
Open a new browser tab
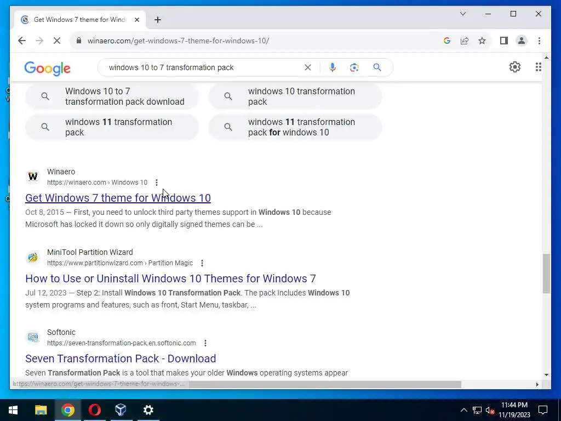(158, 20)
